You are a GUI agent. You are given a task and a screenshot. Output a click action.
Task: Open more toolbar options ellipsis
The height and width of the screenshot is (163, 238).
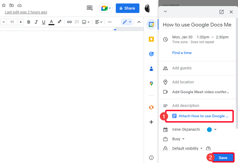pos(110,22)
